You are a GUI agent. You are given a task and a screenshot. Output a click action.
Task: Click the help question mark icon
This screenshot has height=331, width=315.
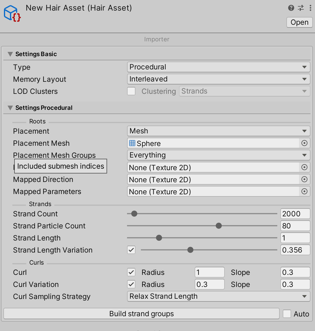click(x=291, y=8)
